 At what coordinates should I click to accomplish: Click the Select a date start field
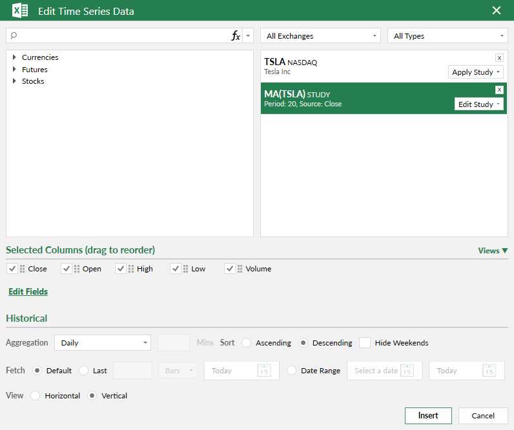pyautogui.click(x=384, y=371)
